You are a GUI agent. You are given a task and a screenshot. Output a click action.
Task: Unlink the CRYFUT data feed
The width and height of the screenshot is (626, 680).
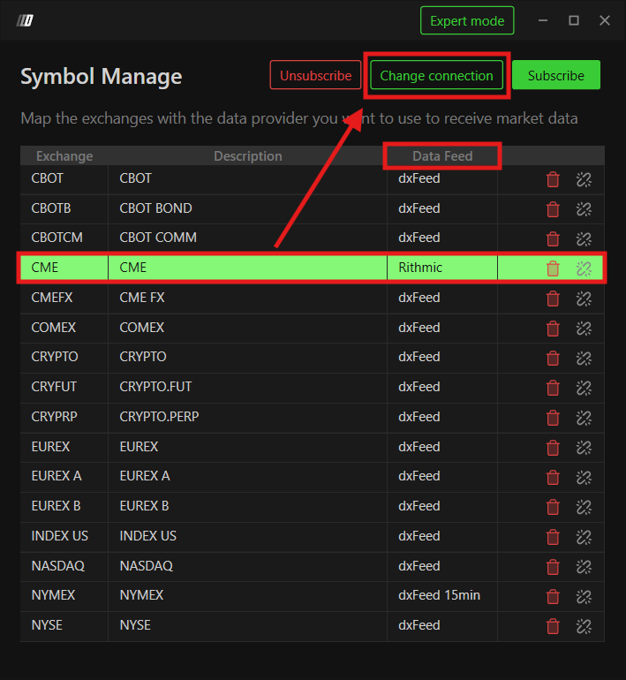[584, 388]
